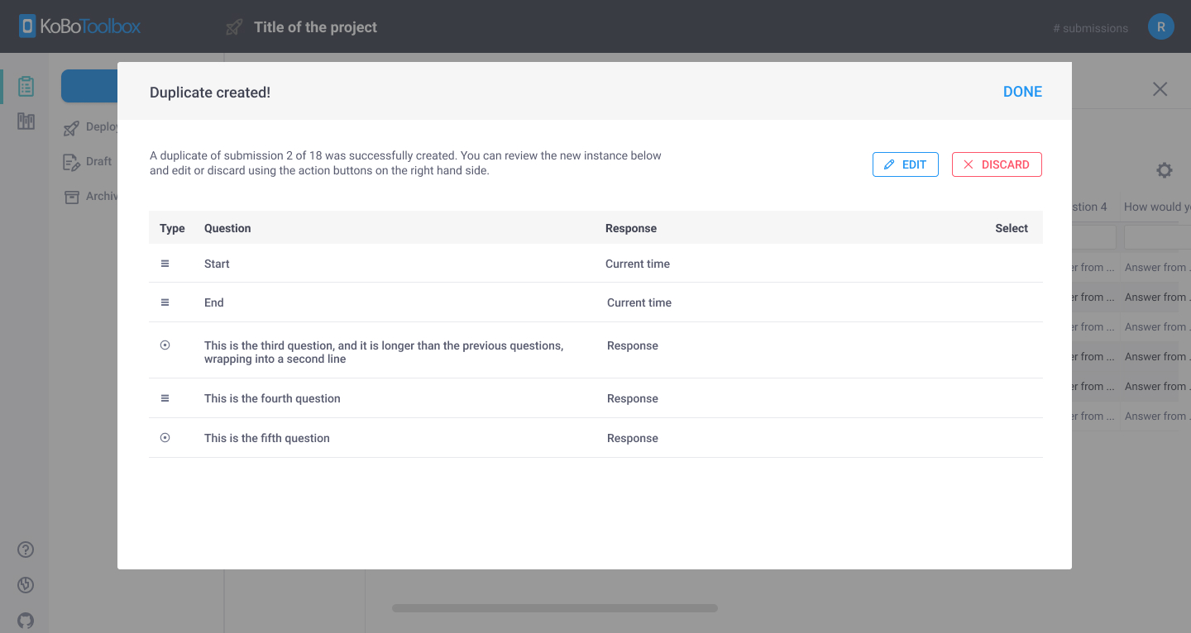Image resolution: width=1191 pixels, height=633 pixels.
Task: Open the Projects clipboard icon in sidebar
Action: point(26,85)
